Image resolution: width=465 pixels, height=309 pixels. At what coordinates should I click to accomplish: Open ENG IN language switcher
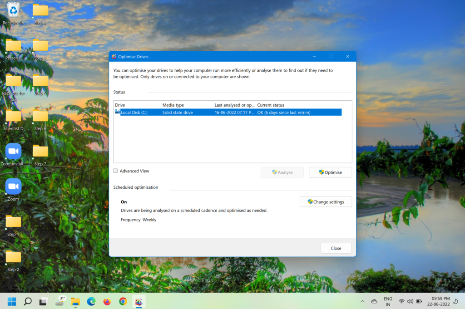(388, 302)
